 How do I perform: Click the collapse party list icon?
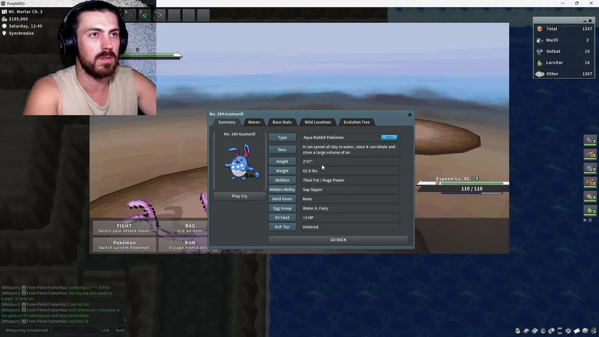pyautogui.click(x=584, y=220)
